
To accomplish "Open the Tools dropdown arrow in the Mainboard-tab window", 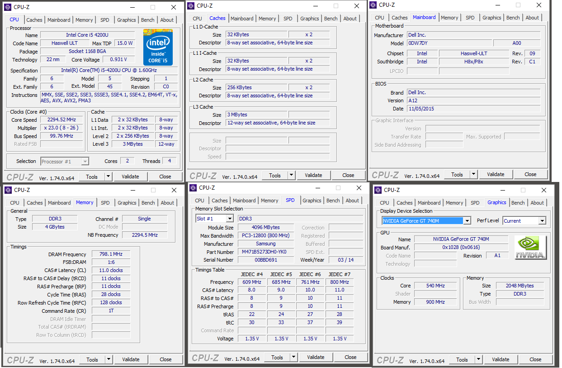I will click(474, 174).
